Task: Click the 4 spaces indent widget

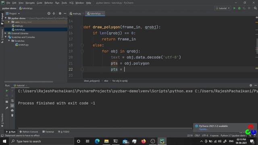Action: pos(214,136)
